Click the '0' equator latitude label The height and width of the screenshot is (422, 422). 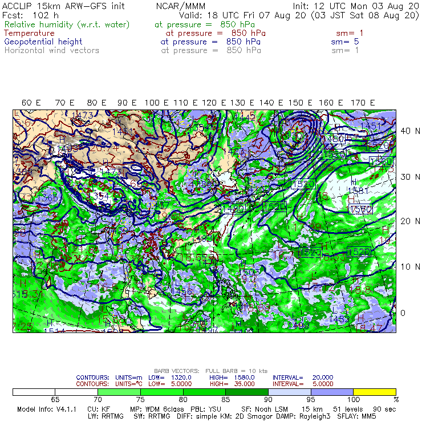[x=403, y=313]
